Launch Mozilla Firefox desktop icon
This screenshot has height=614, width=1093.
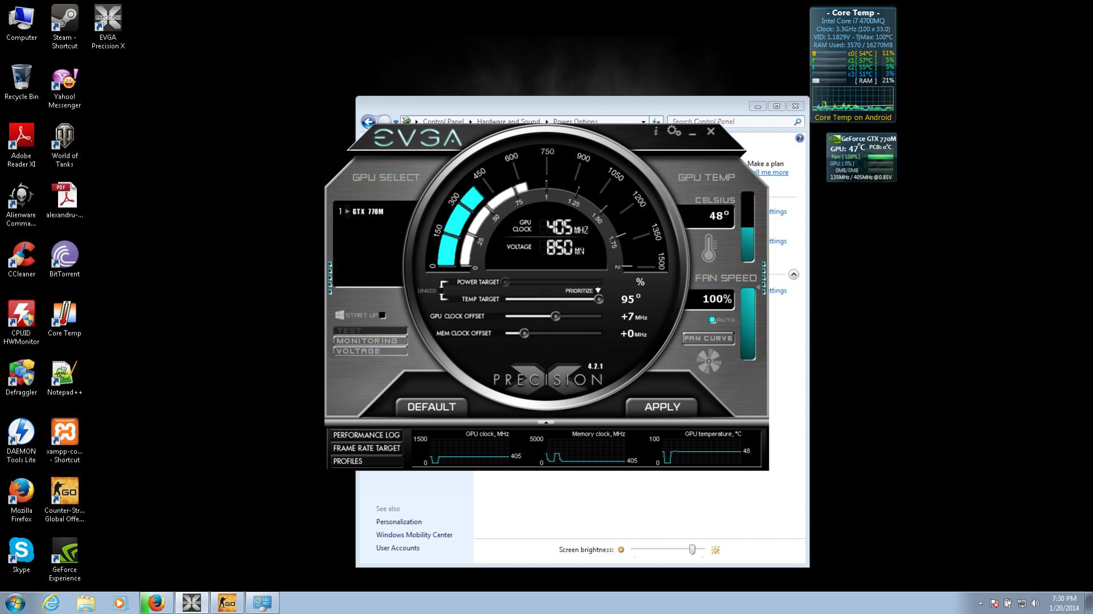[x=22, y=500]
